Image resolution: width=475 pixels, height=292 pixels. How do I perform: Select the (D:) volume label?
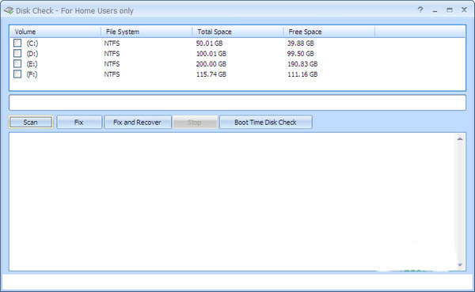point(32,54)
